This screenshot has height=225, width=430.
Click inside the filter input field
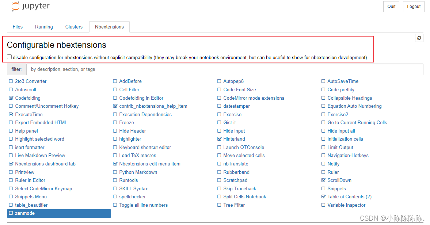146,69
